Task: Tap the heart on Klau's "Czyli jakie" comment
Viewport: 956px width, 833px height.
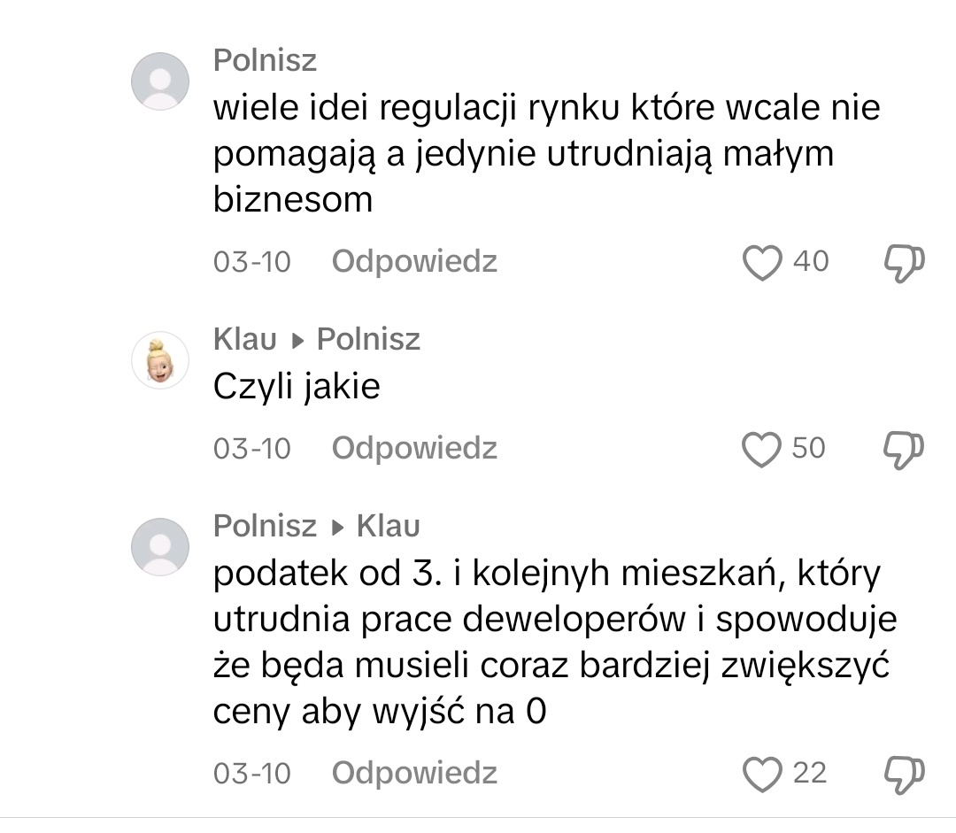Action: 762,450
